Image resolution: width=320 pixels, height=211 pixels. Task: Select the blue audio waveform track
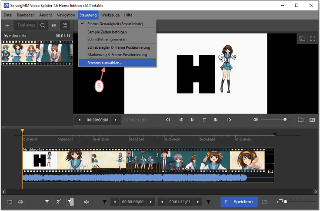(148, 178)
